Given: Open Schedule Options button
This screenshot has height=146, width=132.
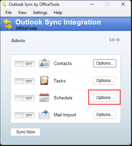Looking at the screenshot, I should [105, 98].
